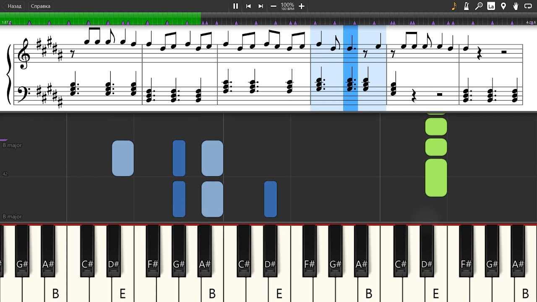Screen dimensions: 537x302
Task: Seek within the green progress bar
Action: click(x=101, y=19)
